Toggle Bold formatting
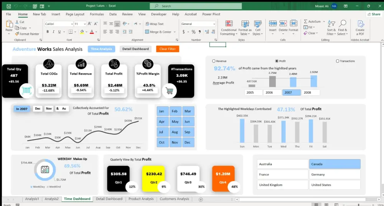384x206 pixels. coord(48,31)
